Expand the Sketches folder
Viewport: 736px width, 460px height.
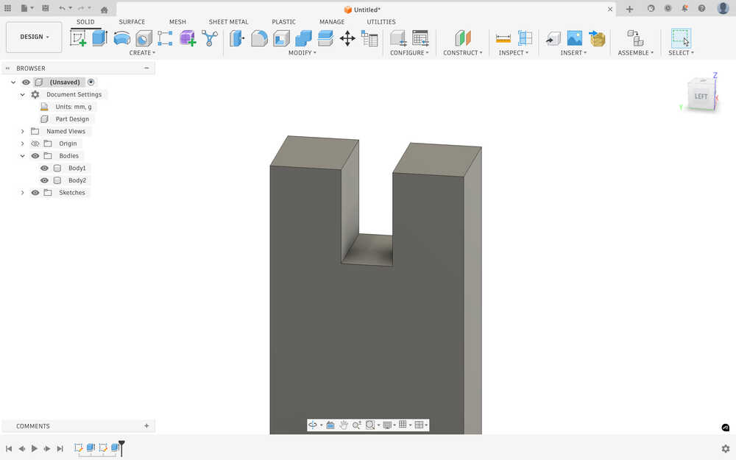click(x=23, y=192)
